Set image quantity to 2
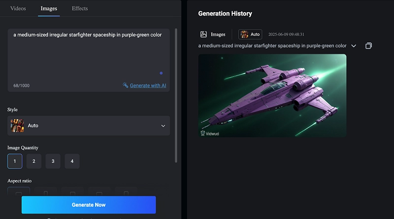 pos(34,161)
